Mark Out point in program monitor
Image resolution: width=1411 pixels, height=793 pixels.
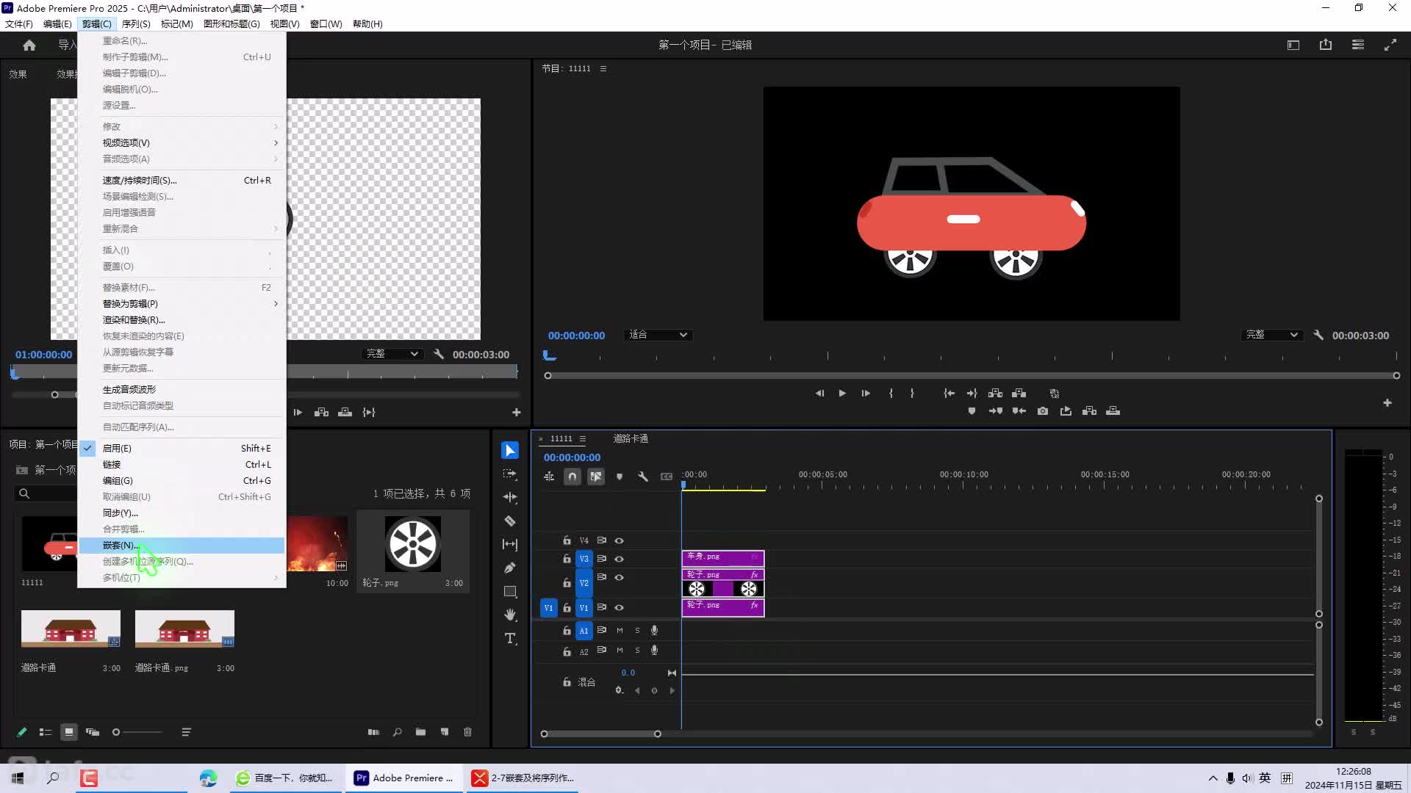[x=912, y=394]
